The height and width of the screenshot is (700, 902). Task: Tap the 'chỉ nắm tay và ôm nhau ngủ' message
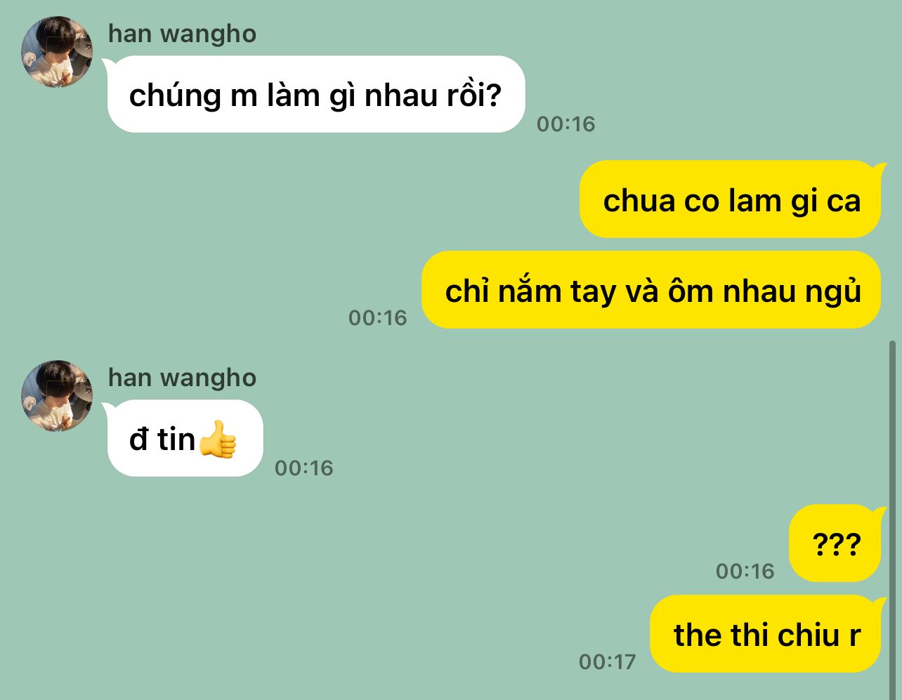651,290
